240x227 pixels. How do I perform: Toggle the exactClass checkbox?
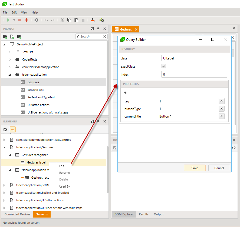(x=164, y=66)
